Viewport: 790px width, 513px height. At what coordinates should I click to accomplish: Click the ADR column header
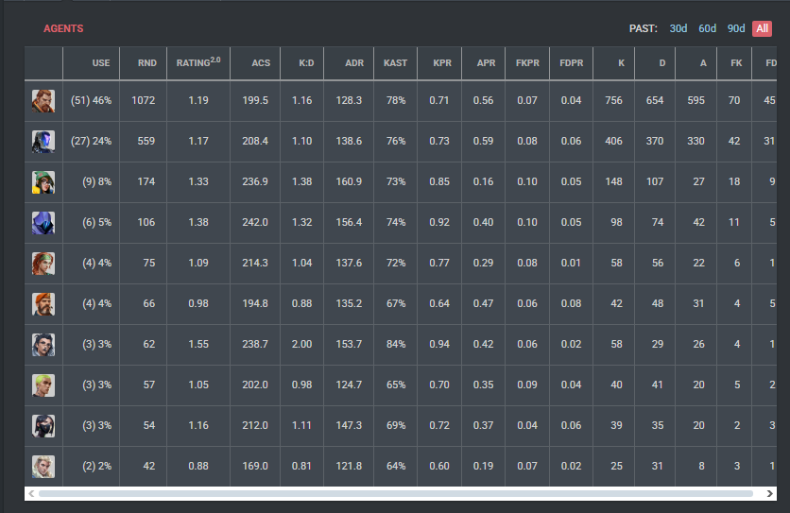(349, 63)
